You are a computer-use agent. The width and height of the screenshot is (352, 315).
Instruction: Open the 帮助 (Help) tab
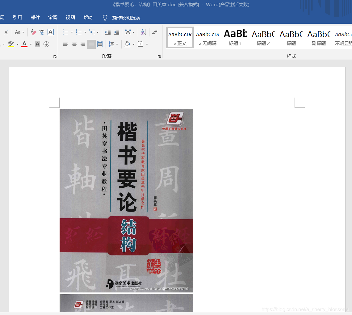[88, 18]
